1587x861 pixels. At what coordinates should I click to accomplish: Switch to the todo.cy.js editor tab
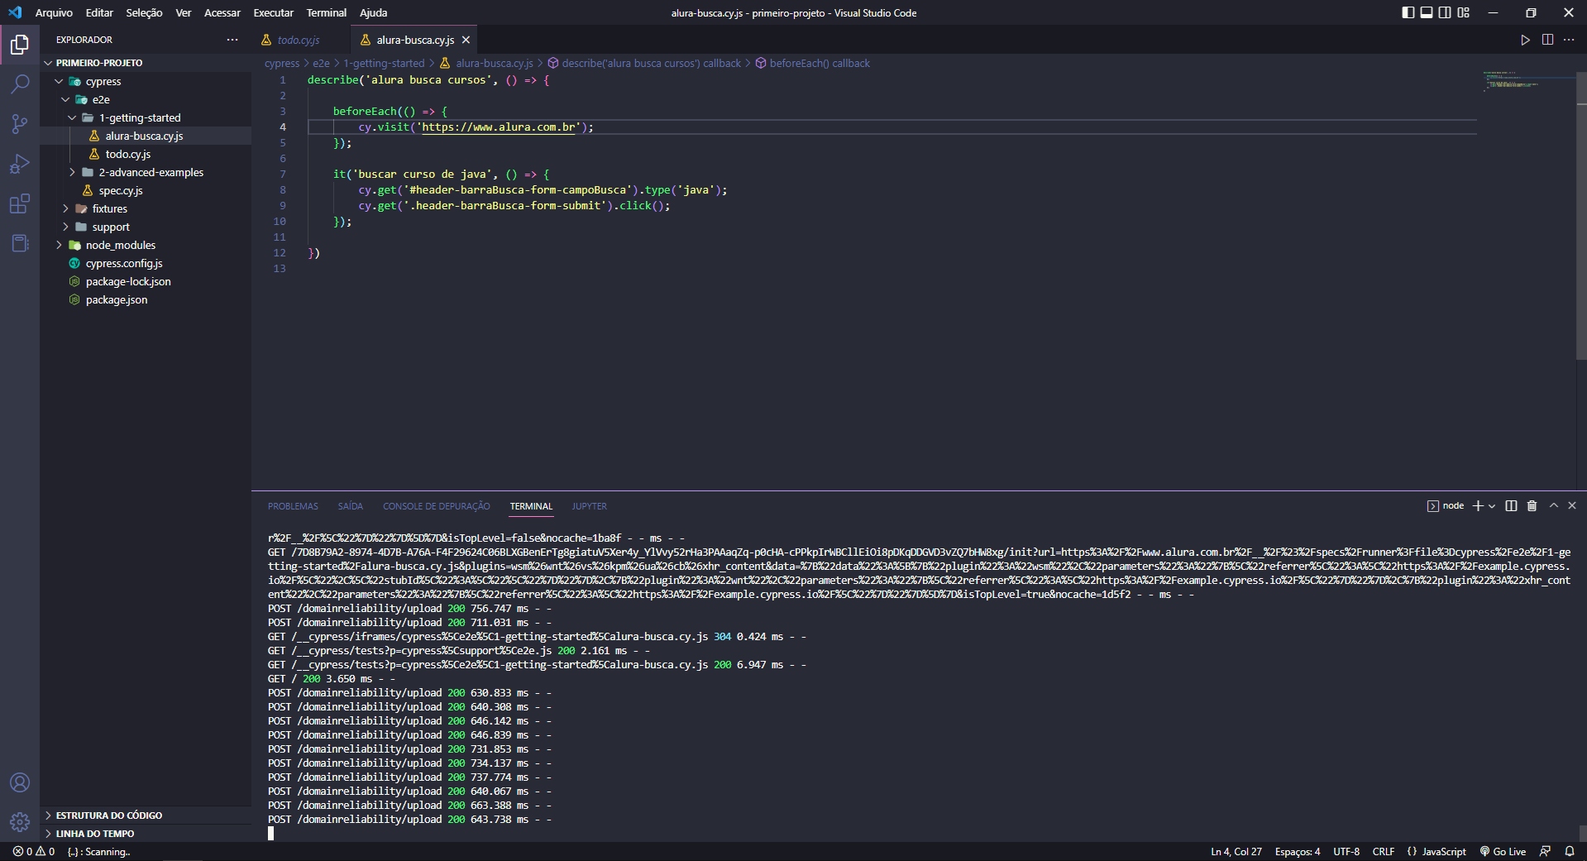299,40
